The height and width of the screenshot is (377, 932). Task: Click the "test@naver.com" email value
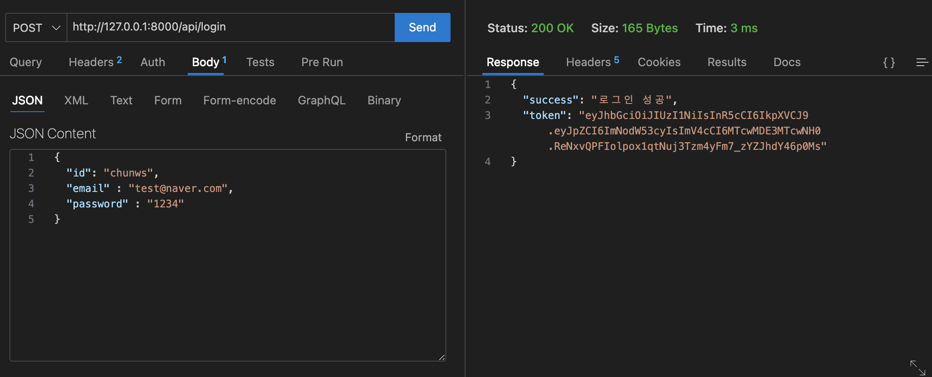click(178, 188)
